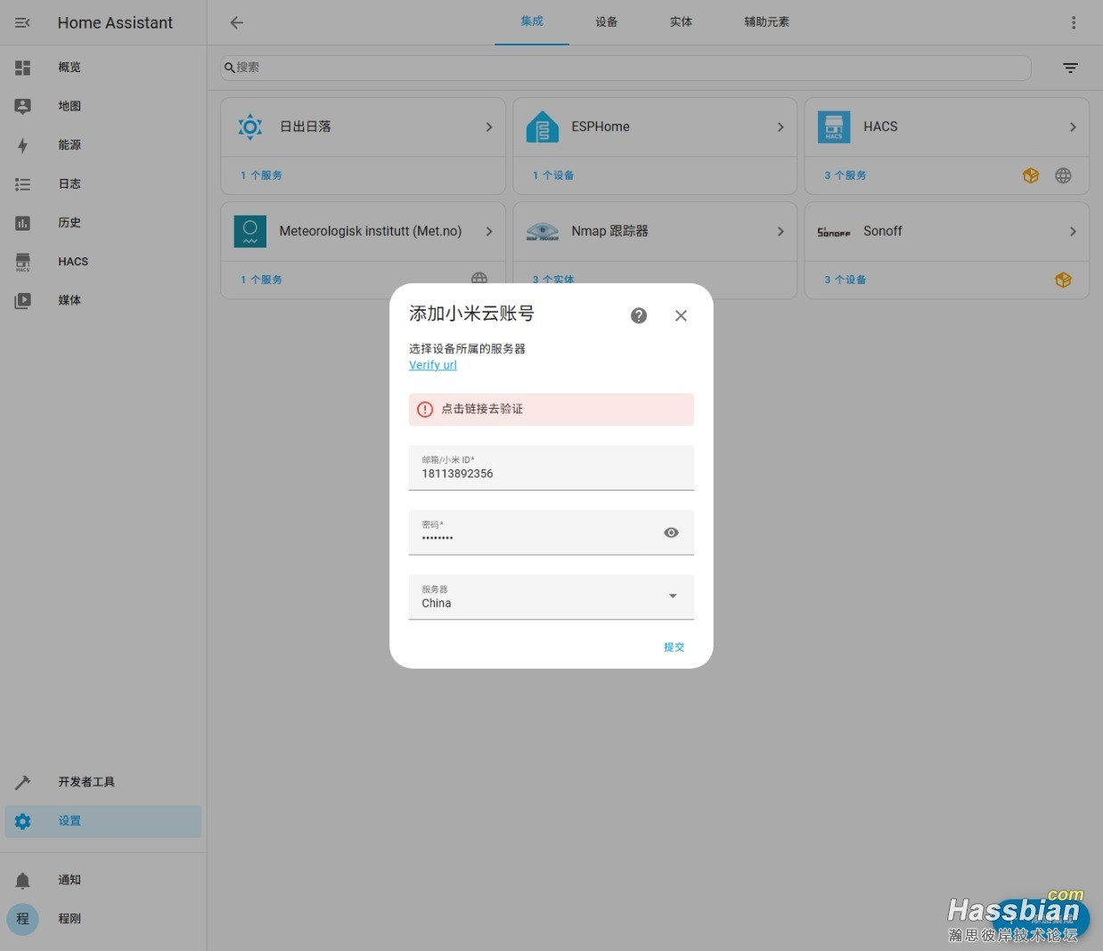Click the 提交 submit button
This screenshot has width=1103, height=951.
tap(674, 647)
